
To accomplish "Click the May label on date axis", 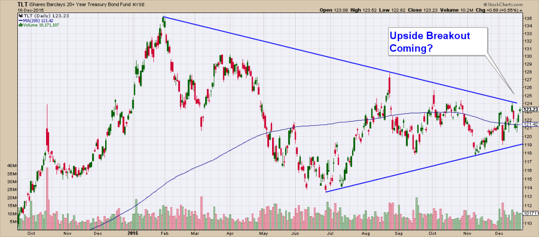I will coord(263,233).
